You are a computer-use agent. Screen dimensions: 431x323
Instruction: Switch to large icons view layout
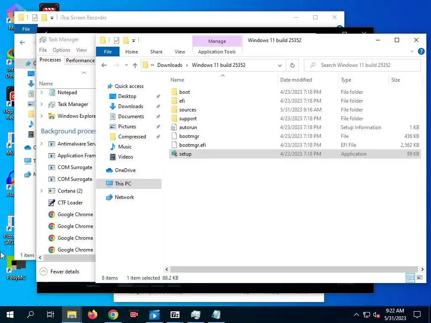420,278
